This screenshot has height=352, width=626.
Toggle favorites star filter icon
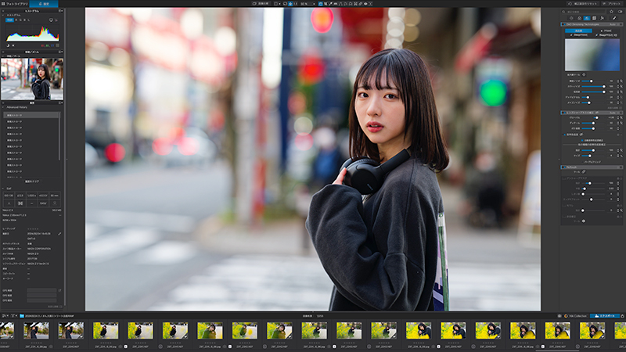point(611,12)
